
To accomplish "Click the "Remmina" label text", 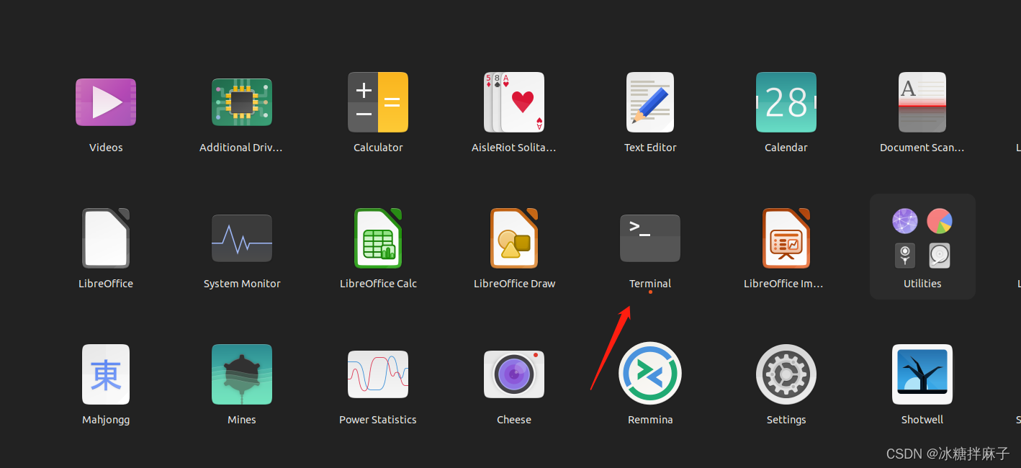I will click(x=650, y=420).
